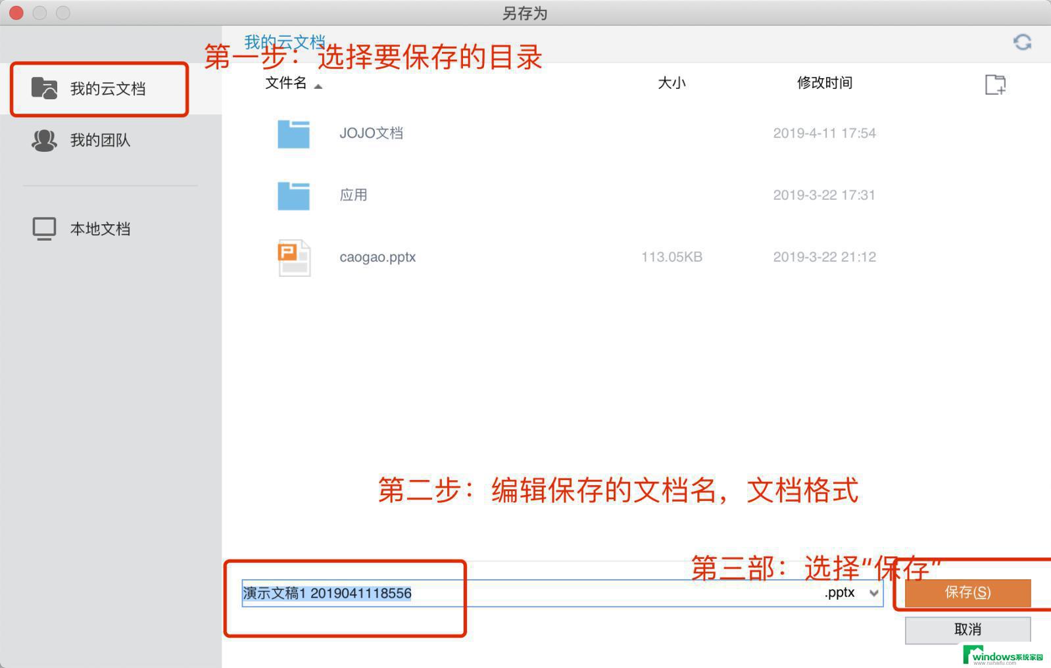Close the 另存为 dialog window
Viewport: 1051px width, 668px height.
(x=16, y=12)
